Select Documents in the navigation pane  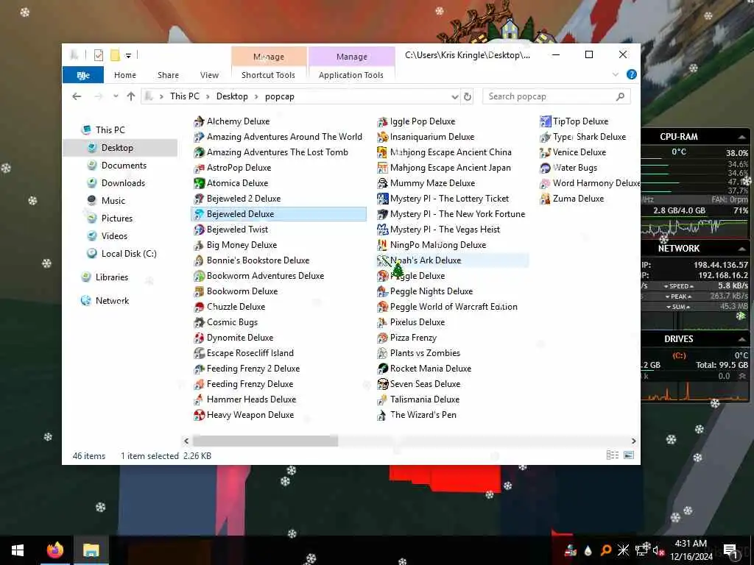point(124,166)
